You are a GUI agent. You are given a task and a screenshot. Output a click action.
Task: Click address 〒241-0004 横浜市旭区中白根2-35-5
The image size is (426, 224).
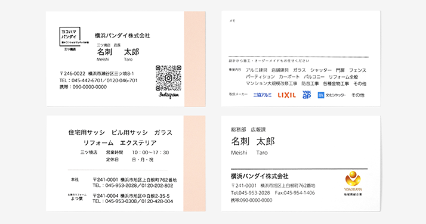(x=131, y=196)
